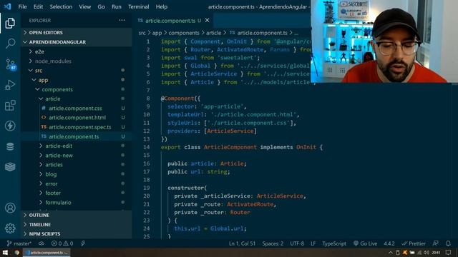Screen dimensions: 458x257
Task: Expand the article-new folder
Action: tap(77, 156)
